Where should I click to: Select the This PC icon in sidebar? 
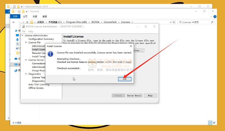tap(16, 65)
